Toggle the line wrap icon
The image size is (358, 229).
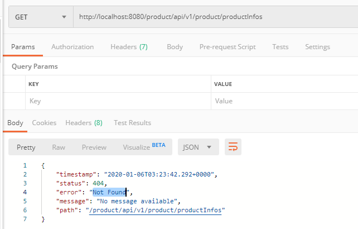pos(233,147)
